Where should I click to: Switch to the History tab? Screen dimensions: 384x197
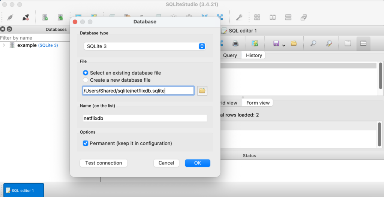coord(254,55)
